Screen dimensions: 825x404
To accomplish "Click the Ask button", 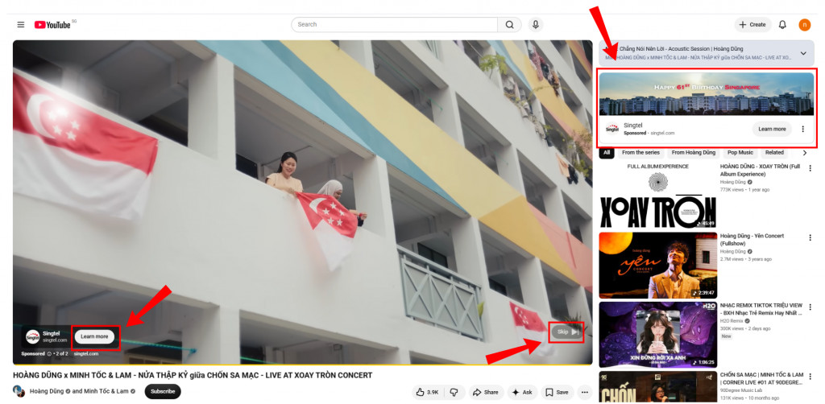I will pyautogui.click(x=522, y=392).
